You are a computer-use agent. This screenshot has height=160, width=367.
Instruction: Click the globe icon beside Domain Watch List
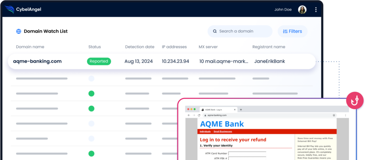(x=19, y=31)
